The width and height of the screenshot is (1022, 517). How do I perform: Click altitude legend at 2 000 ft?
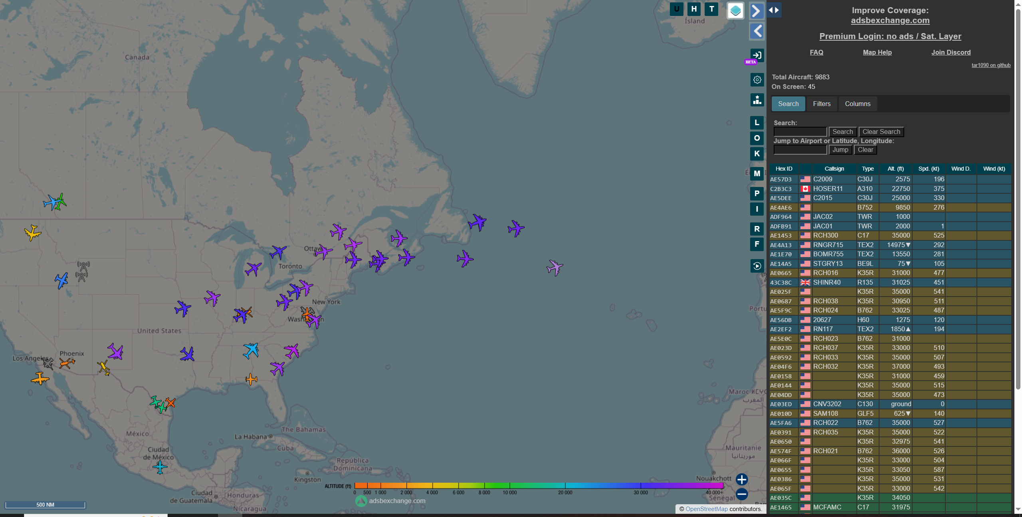tap(406, 486)
